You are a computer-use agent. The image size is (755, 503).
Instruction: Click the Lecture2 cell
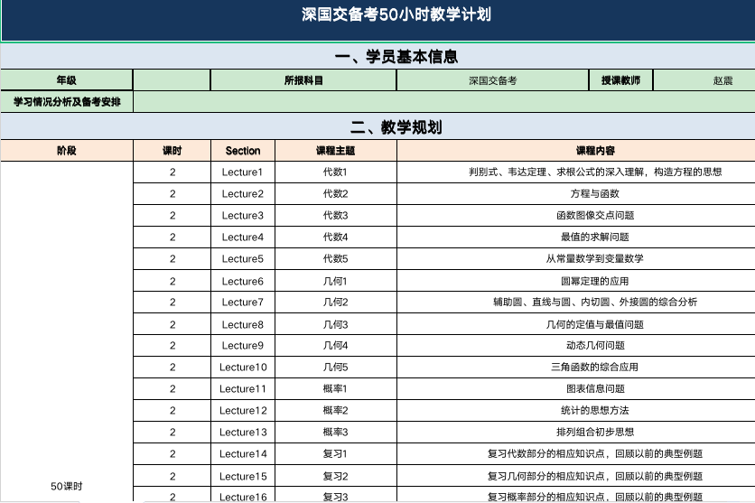(243, 193)
